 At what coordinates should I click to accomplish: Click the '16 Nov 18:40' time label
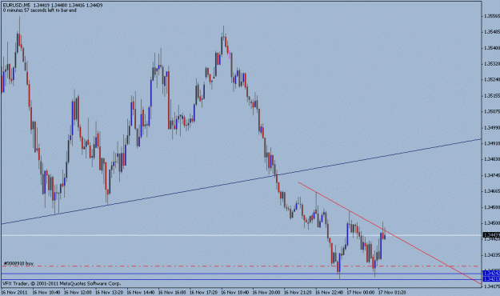235,292
